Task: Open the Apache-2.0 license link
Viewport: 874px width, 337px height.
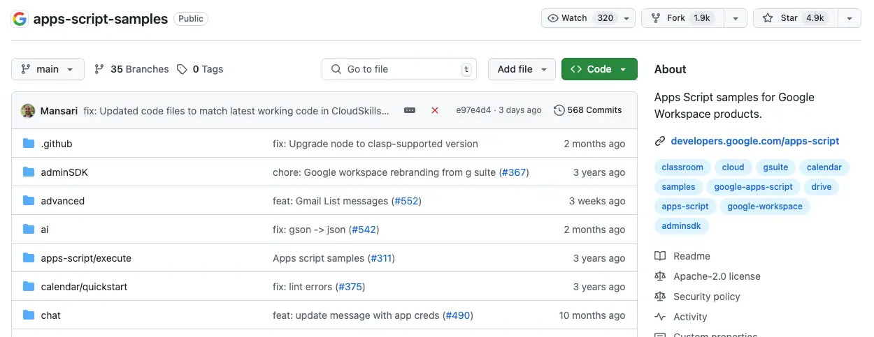Action: [708, 276]
